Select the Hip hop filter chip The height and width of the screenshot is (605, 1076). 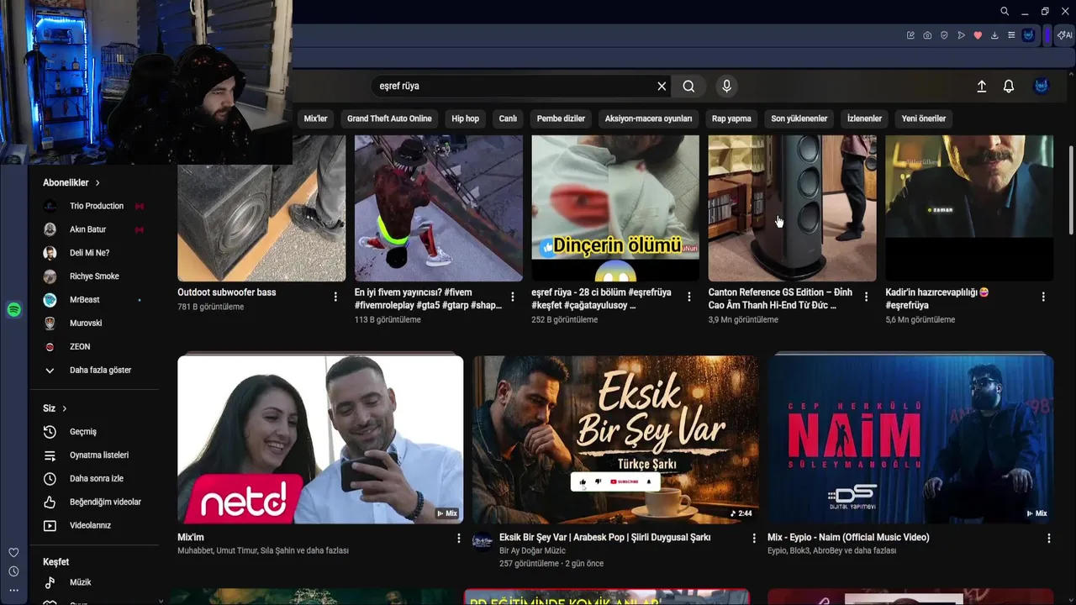[465, 118]
